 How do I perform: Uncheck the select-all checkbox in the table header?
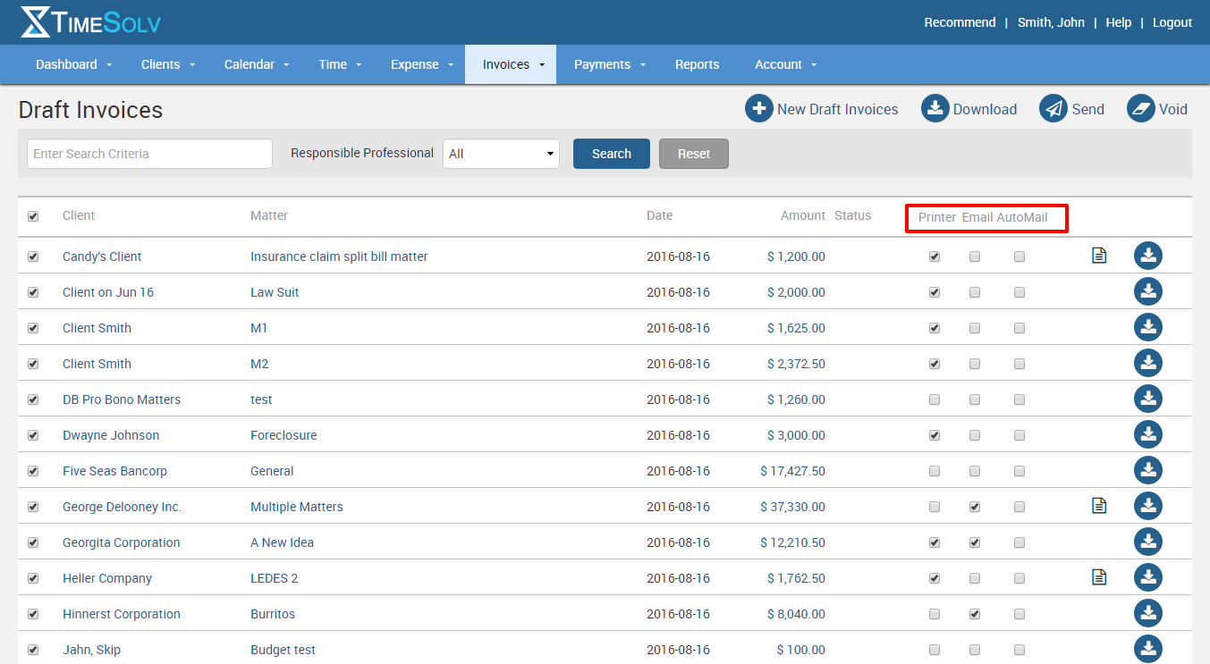coord(33,216)
